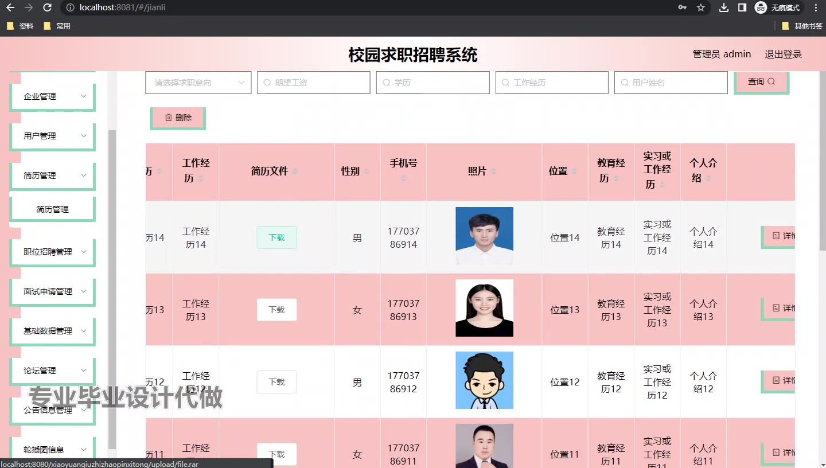Open row 13 woman photo thumbnail
Screen dimensions: 826x468
pyautogui.click(x=484, y=308)
